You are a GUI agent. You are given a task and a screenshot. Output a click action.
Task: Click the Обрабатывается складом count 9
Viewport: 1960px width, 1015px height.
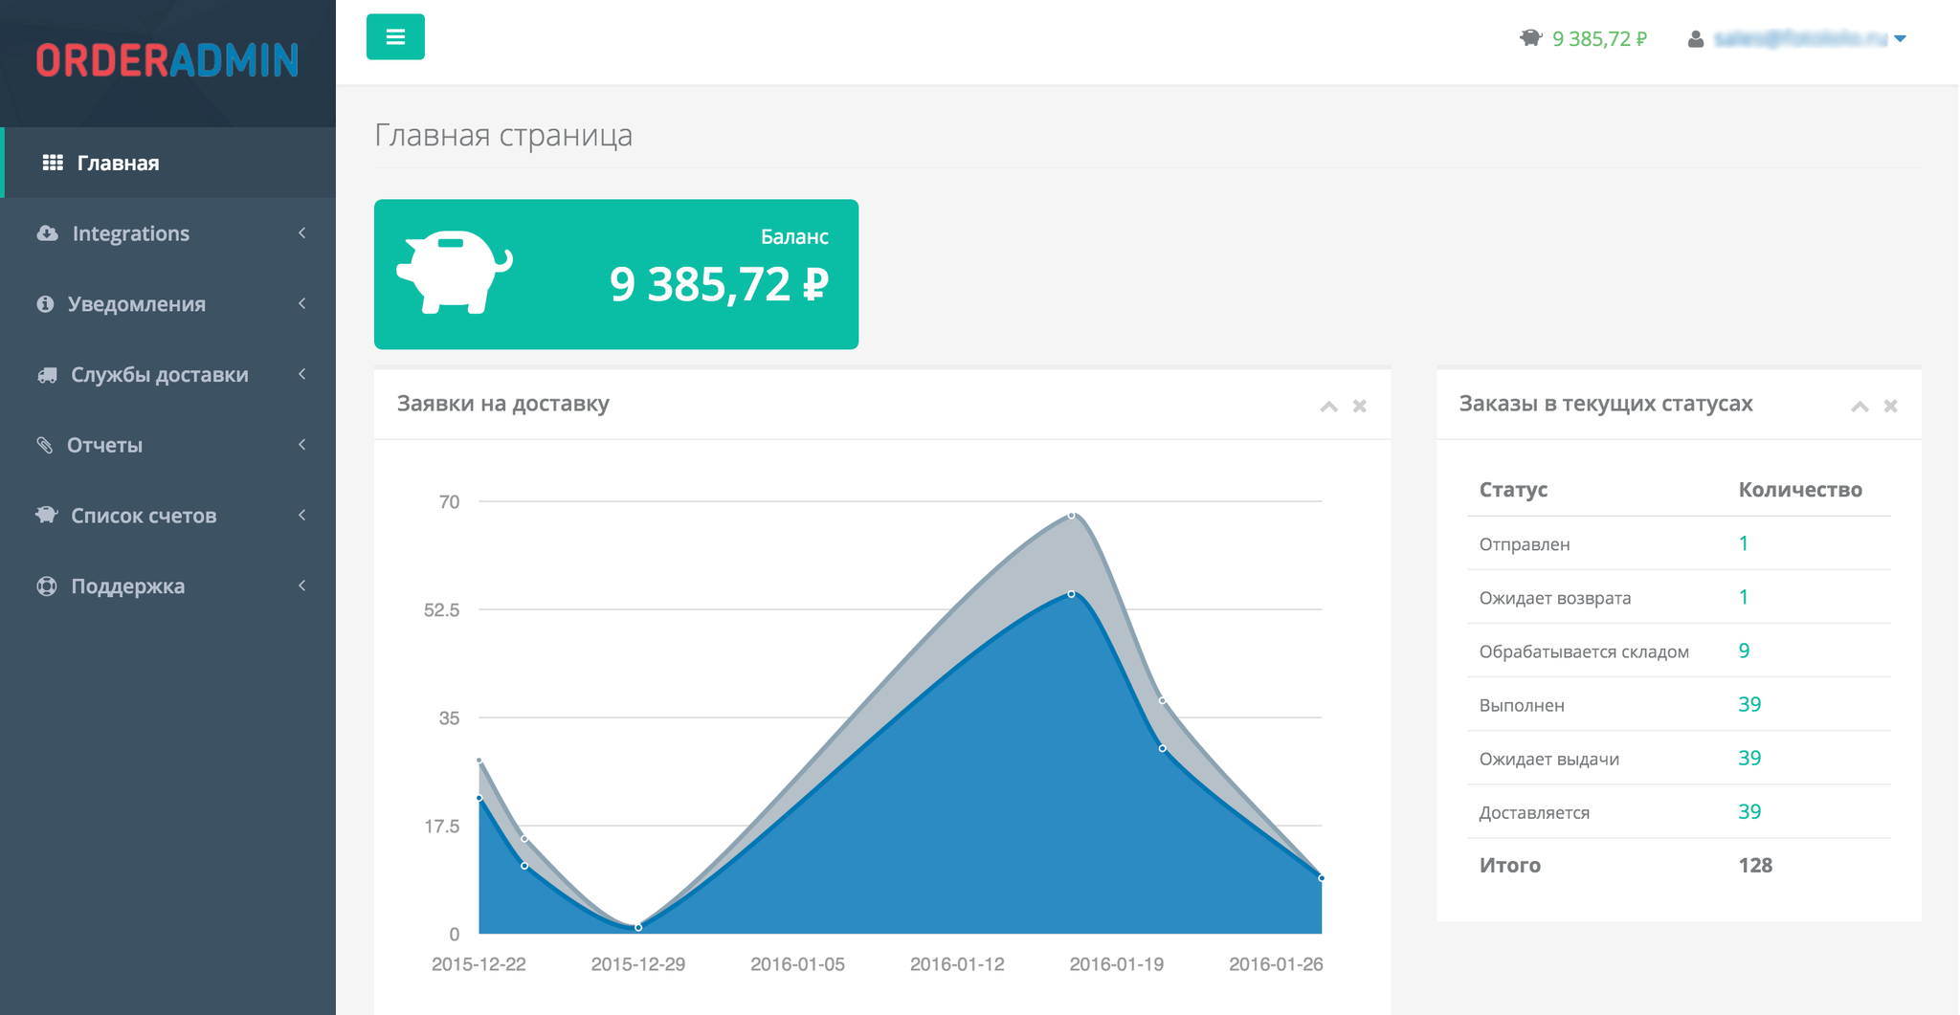[1744, 651]
